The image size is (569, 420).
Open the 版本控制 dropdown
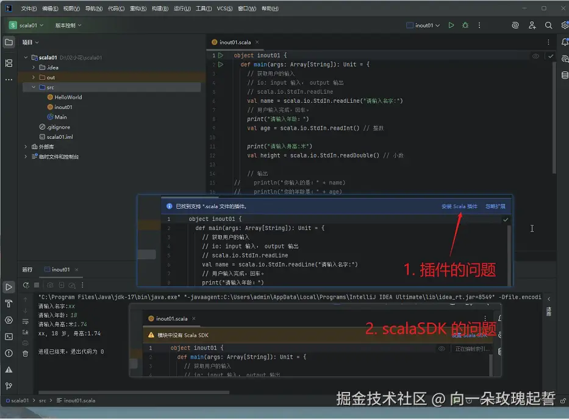68,26
